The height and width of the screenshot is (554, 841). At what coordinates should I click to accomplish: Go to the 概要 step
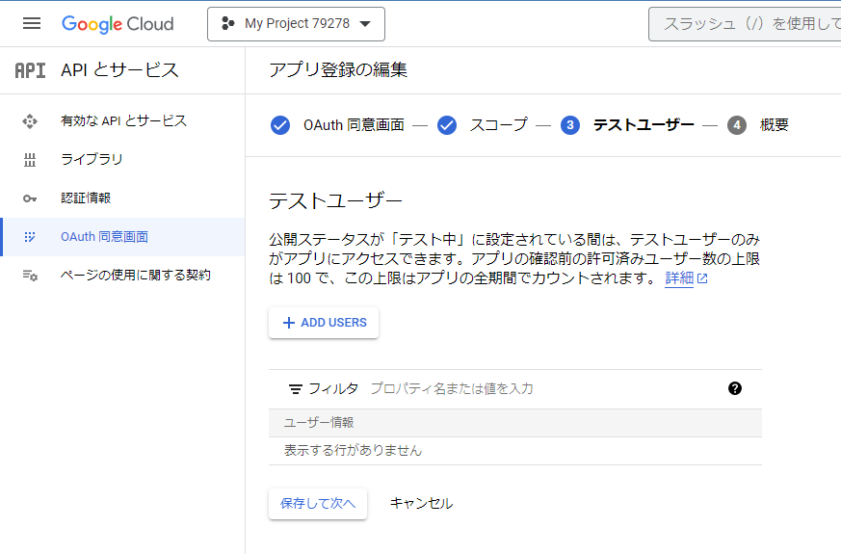(774, 125)
